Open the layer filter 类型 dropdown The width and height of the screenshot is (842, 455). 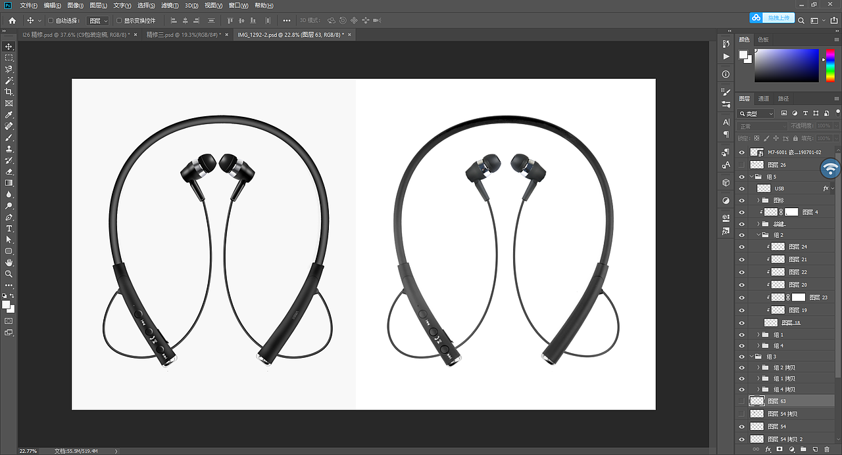[756, 114]
